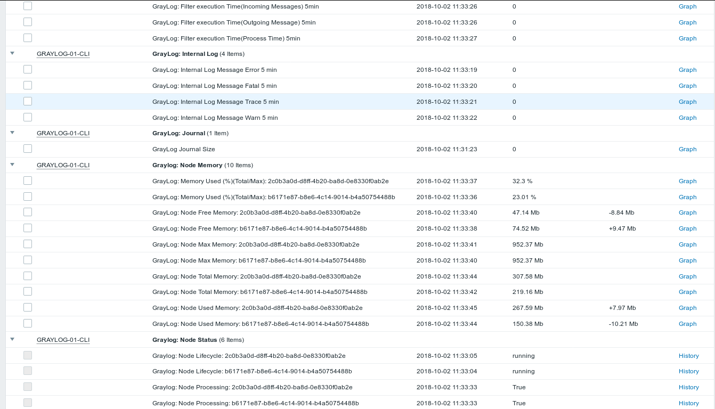Select checkbox for Internal Log Message Fatal
The height and width of the screenshot is (409, 715).
pos(28,85)
